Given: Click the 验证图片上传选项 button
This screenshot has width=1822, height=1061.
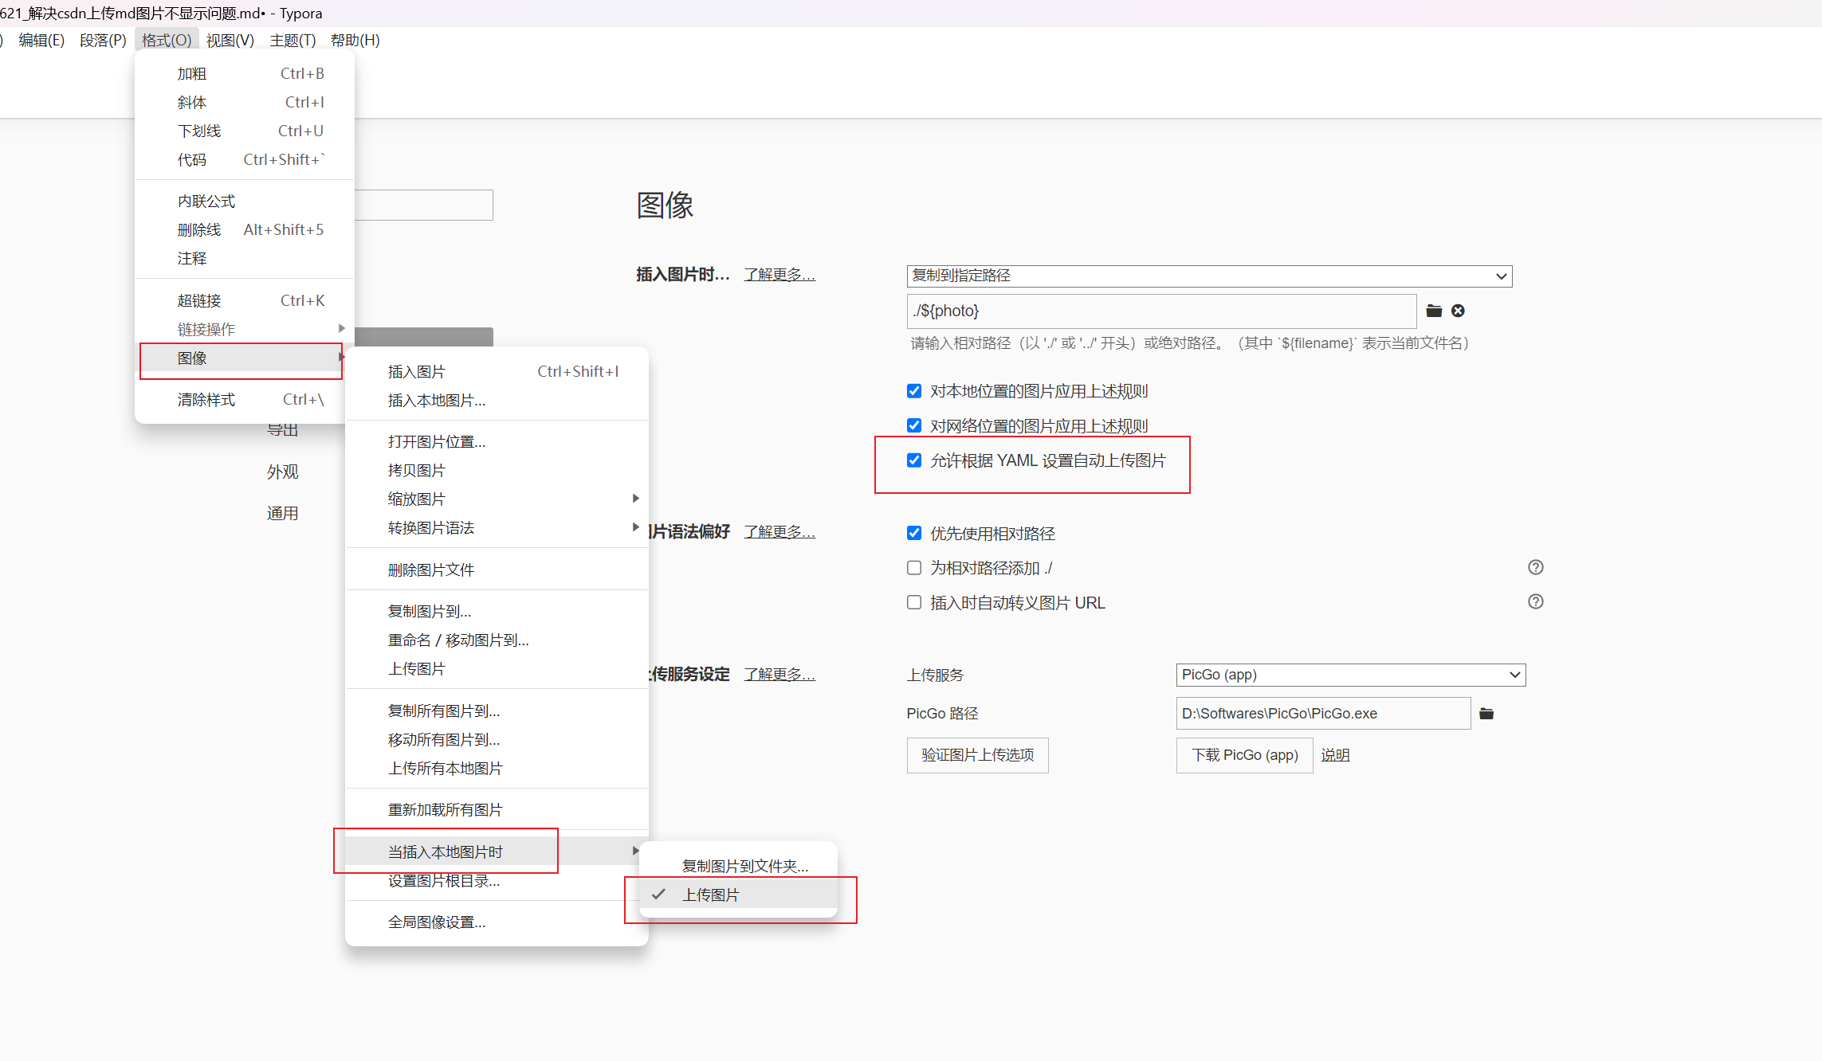Looking at the screenshot, I should (977, 755).
